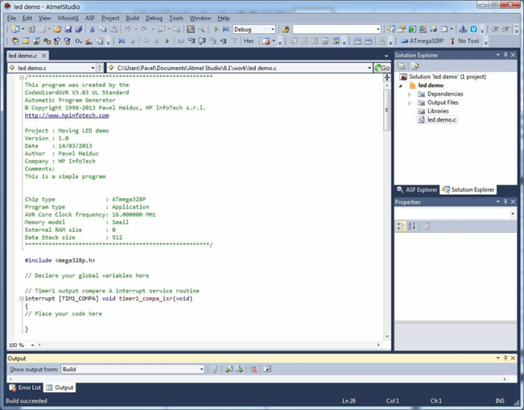Click the Go button
524x410 pixels.
tap(382, 68)
